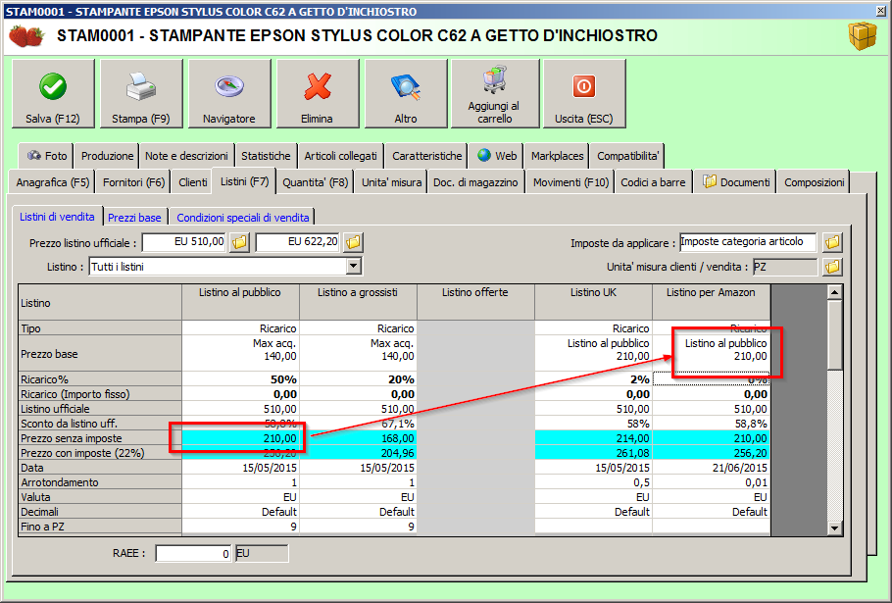Click the Salva (F12) green checkmark button
This screenshot has height=603, width=892.
click(53, 94)
